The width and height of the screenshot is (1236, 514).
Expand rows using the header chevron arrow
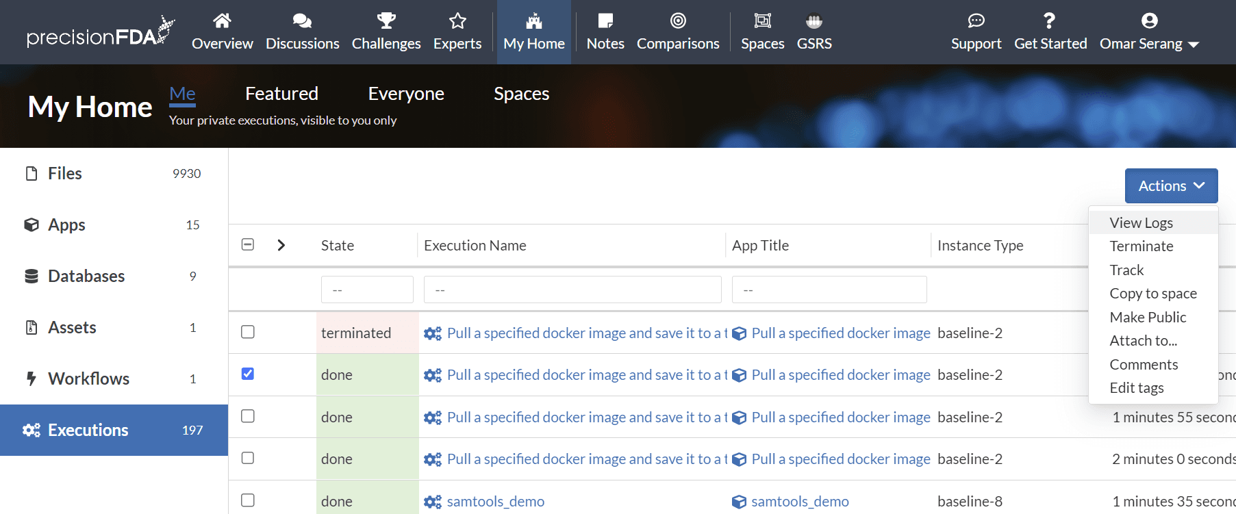(281, 245)
